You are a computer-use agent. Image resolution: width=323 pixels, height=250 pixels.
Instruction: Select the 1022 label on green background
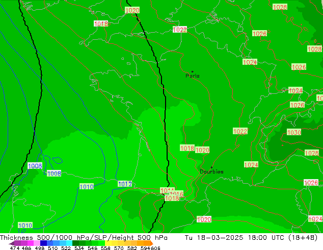(240, 131)
